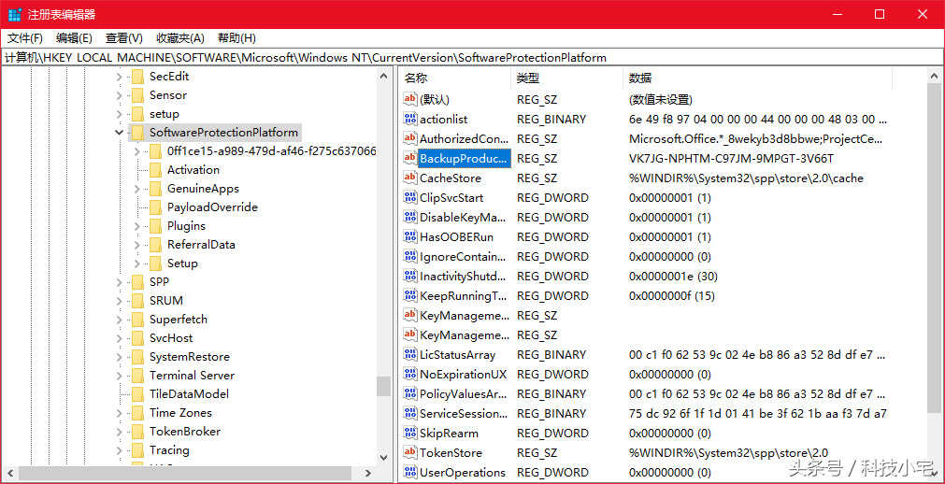
Task: Click the AuthorizedCon... string value icon
Action: point(410,138)
